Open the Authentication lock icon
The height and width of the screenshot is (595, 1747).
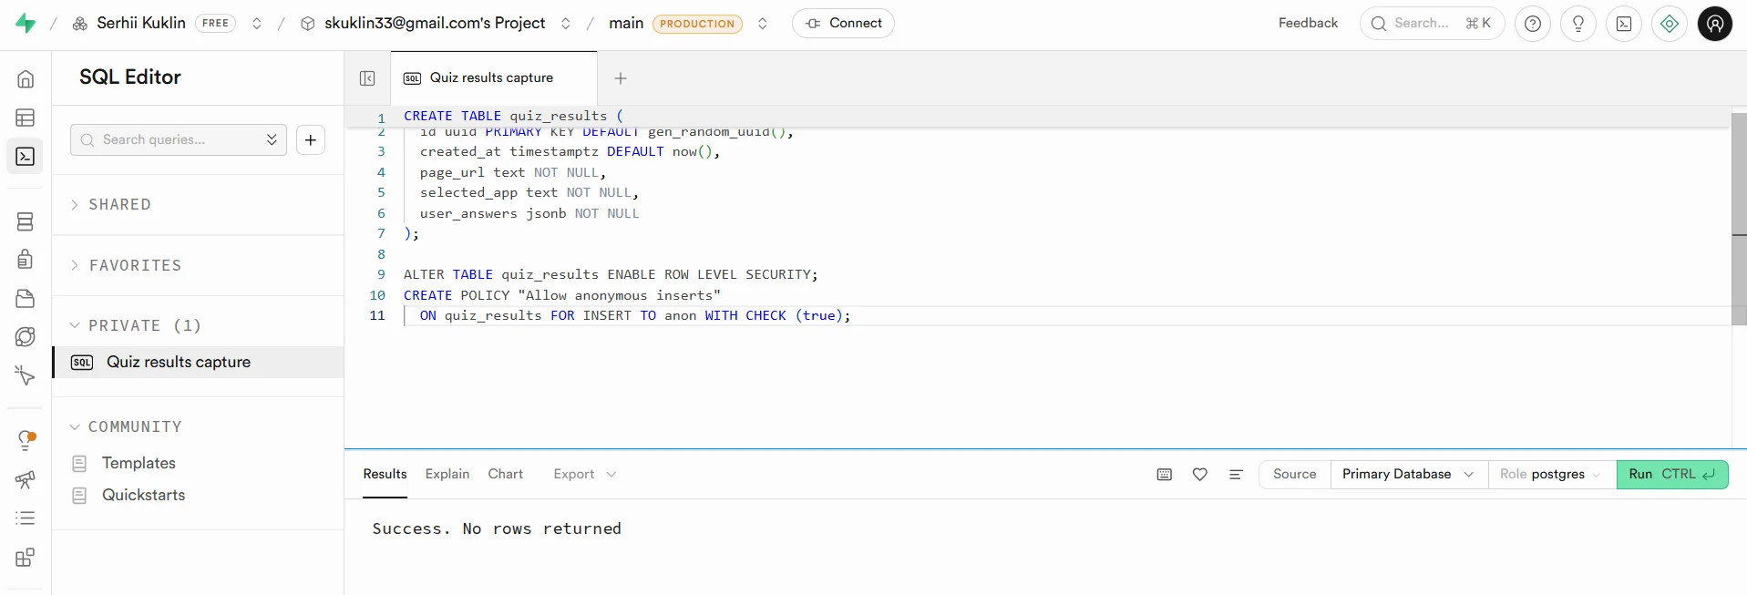pyautogui.click(x=26, y=259)
